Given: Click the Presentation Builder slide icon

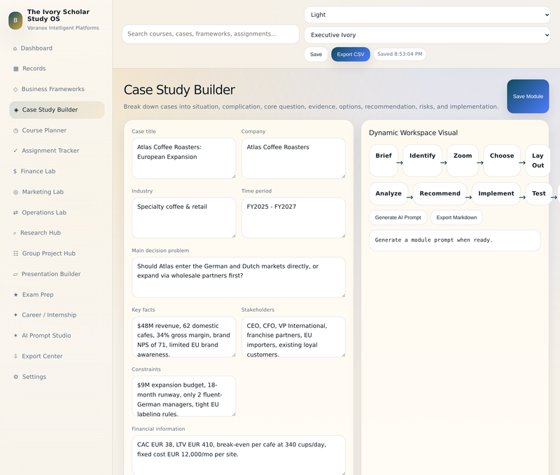Looking at the screenshot, I should tap(15, 275).
